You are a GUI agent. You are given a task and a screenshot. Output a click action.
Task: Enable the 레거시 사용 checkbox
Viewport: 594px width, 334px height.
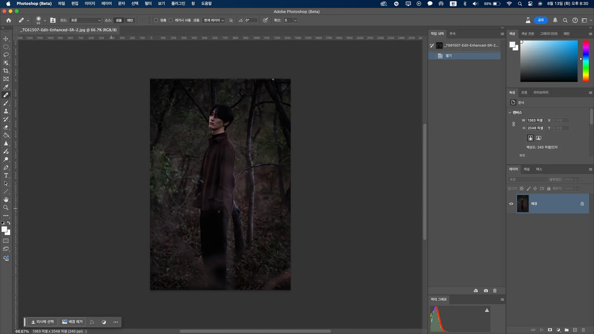pos(171,20)
